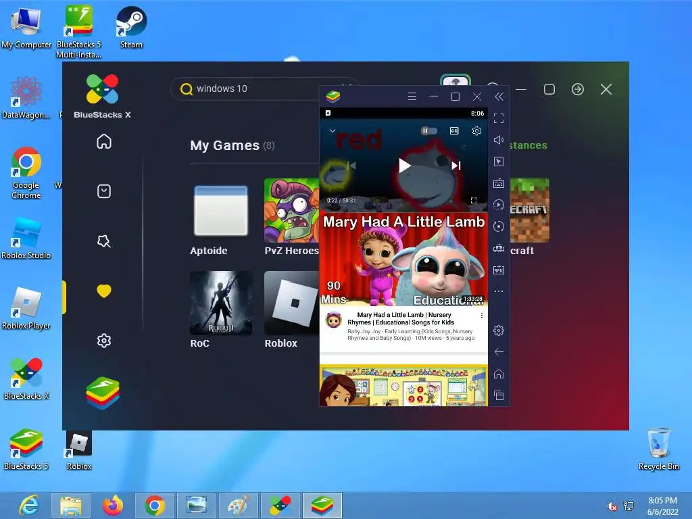Screen dimensions: 692x519
Task: Minimize YouTube player with down chevron
Action: [332, 130]
